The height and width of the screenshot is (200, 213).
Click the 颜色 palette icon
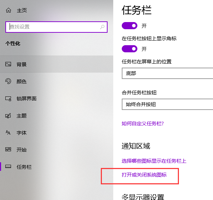(x=8, y=81)
